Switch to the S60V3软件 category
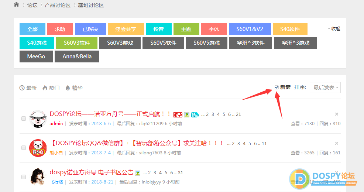This screenshot has width=364, height=192. 77,43
